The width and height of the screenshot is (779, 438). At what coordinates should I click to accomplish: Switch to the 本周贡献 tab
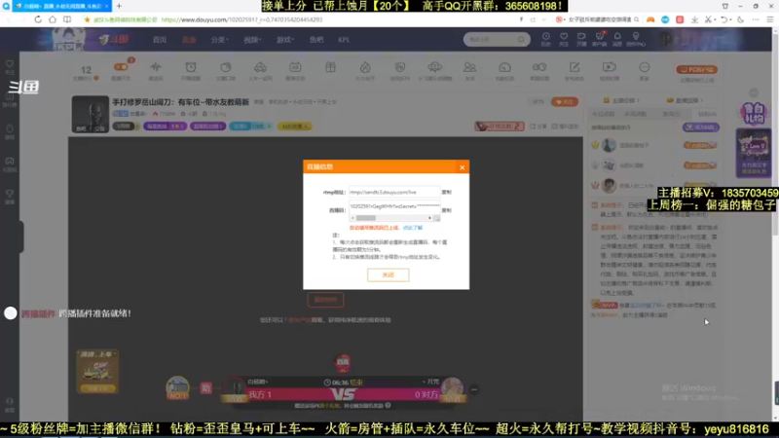(635, 114)
